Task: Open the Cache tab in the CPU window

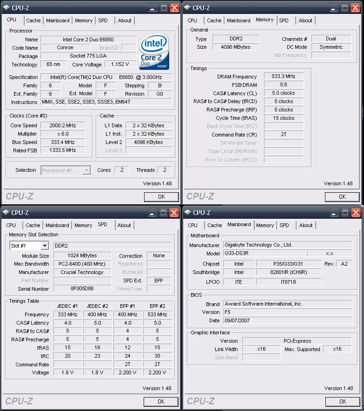Action: 33,20
